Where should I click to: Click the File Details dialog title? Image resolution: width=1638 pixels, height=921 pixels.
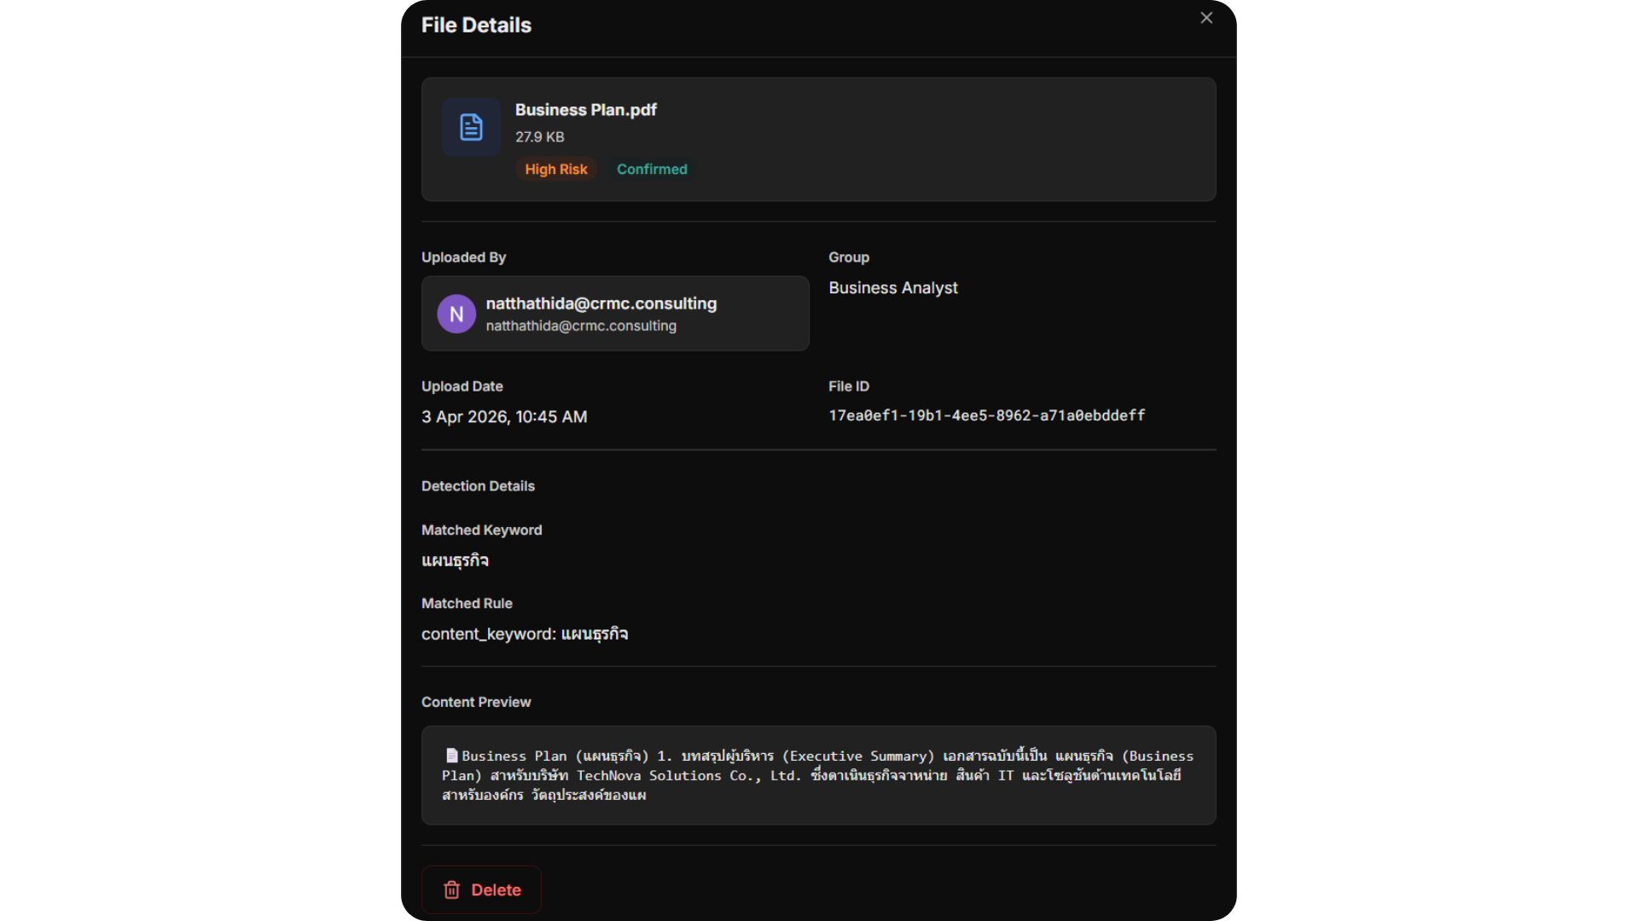pyautogui.click(x=476, y=25)
